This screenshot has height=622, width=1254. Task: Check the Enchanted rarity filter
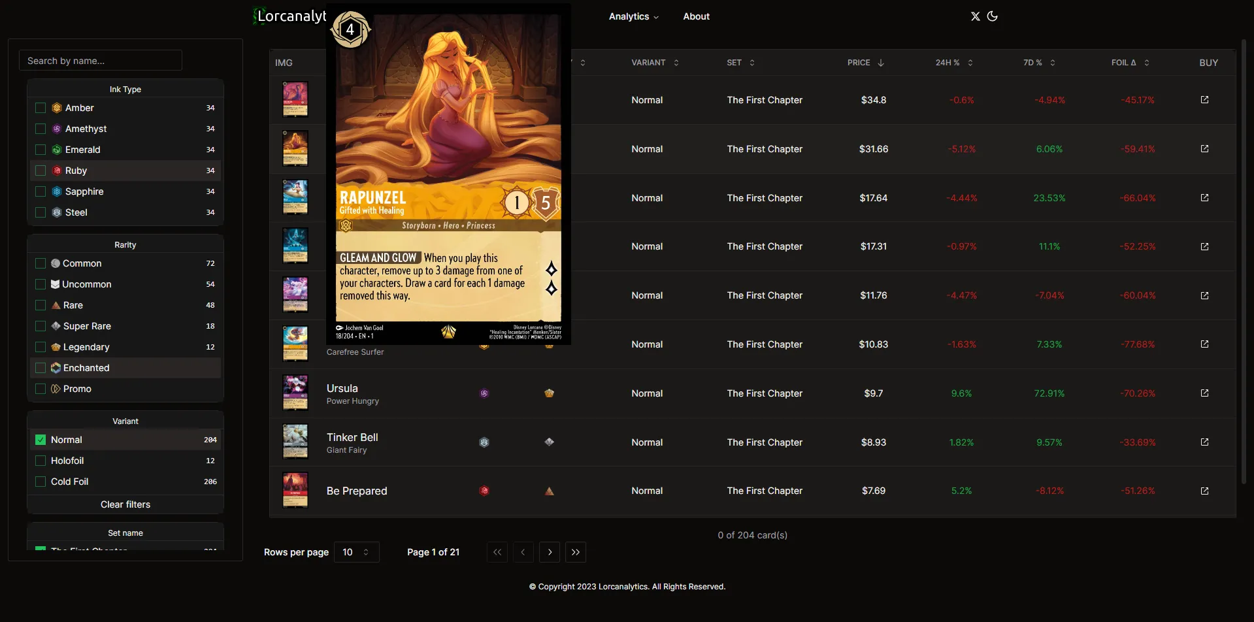(41, 368)
